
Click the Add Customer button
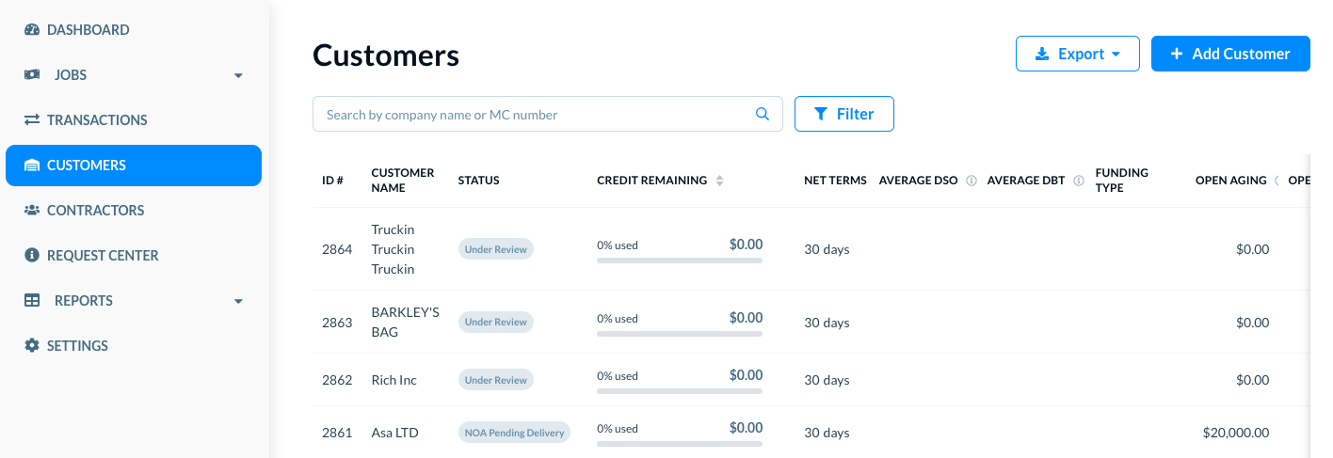click(1229, 54)
